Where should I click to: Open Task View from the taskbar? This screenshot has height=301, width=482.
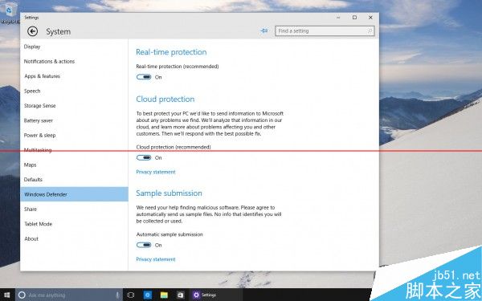pyautogui.click(x=131, y=295)
